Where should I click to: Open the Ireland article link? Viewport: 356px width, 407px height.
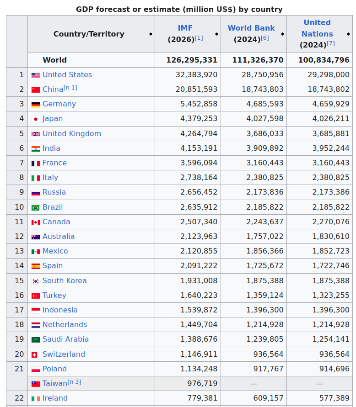pyautogui.click(x=55, y=398)
